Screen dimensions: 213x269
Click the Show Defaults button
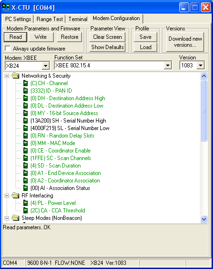tap(108, 47)
